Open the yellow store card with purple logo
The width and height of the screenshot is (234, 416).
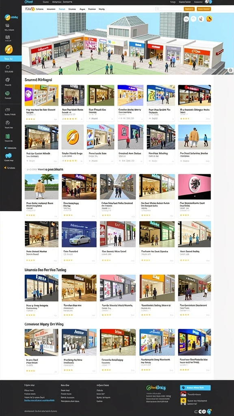[x=41, y=103]
